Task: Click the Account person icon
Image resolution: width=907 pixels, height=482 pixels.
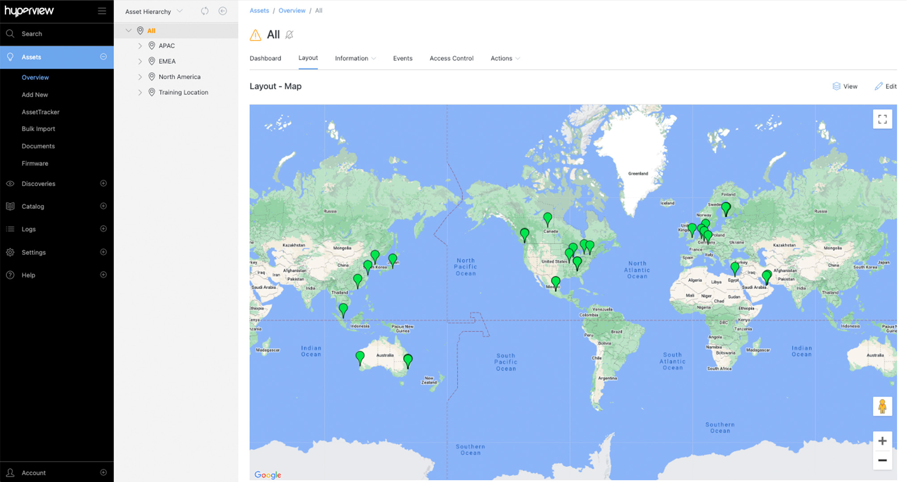Action: [10, 473]
